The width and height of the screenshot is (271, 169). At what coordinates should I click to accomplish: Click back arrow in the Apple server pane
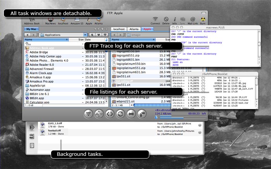point(114,35)
